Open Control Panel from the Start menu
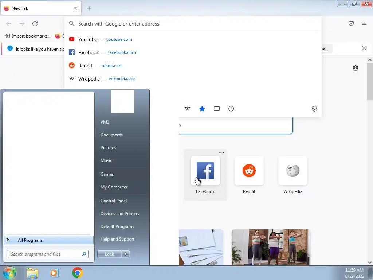Screen dimensions: 373x280 114,201
